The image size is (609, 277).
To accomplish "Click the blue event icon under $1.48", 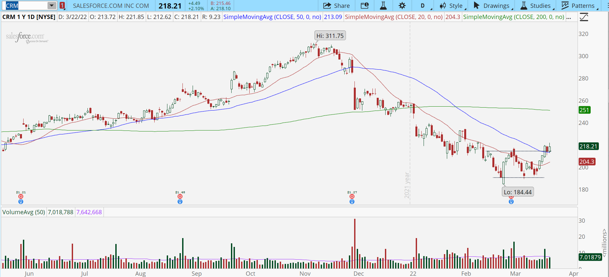I will click(x=180, y=202).
